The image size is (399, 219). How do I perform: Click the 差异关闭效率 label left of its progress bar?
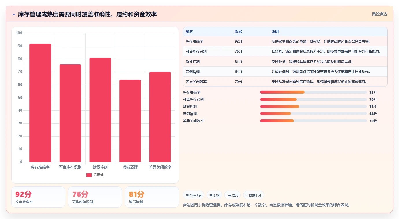click(x=193, y=121)
